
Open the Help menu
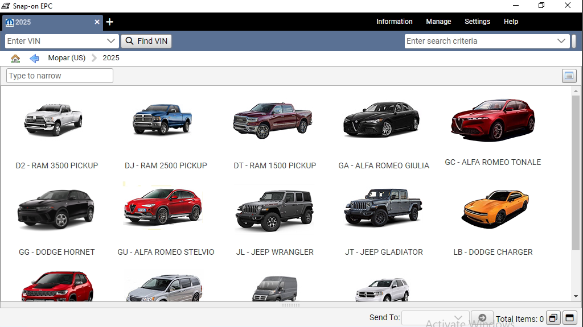coord(511,22)
